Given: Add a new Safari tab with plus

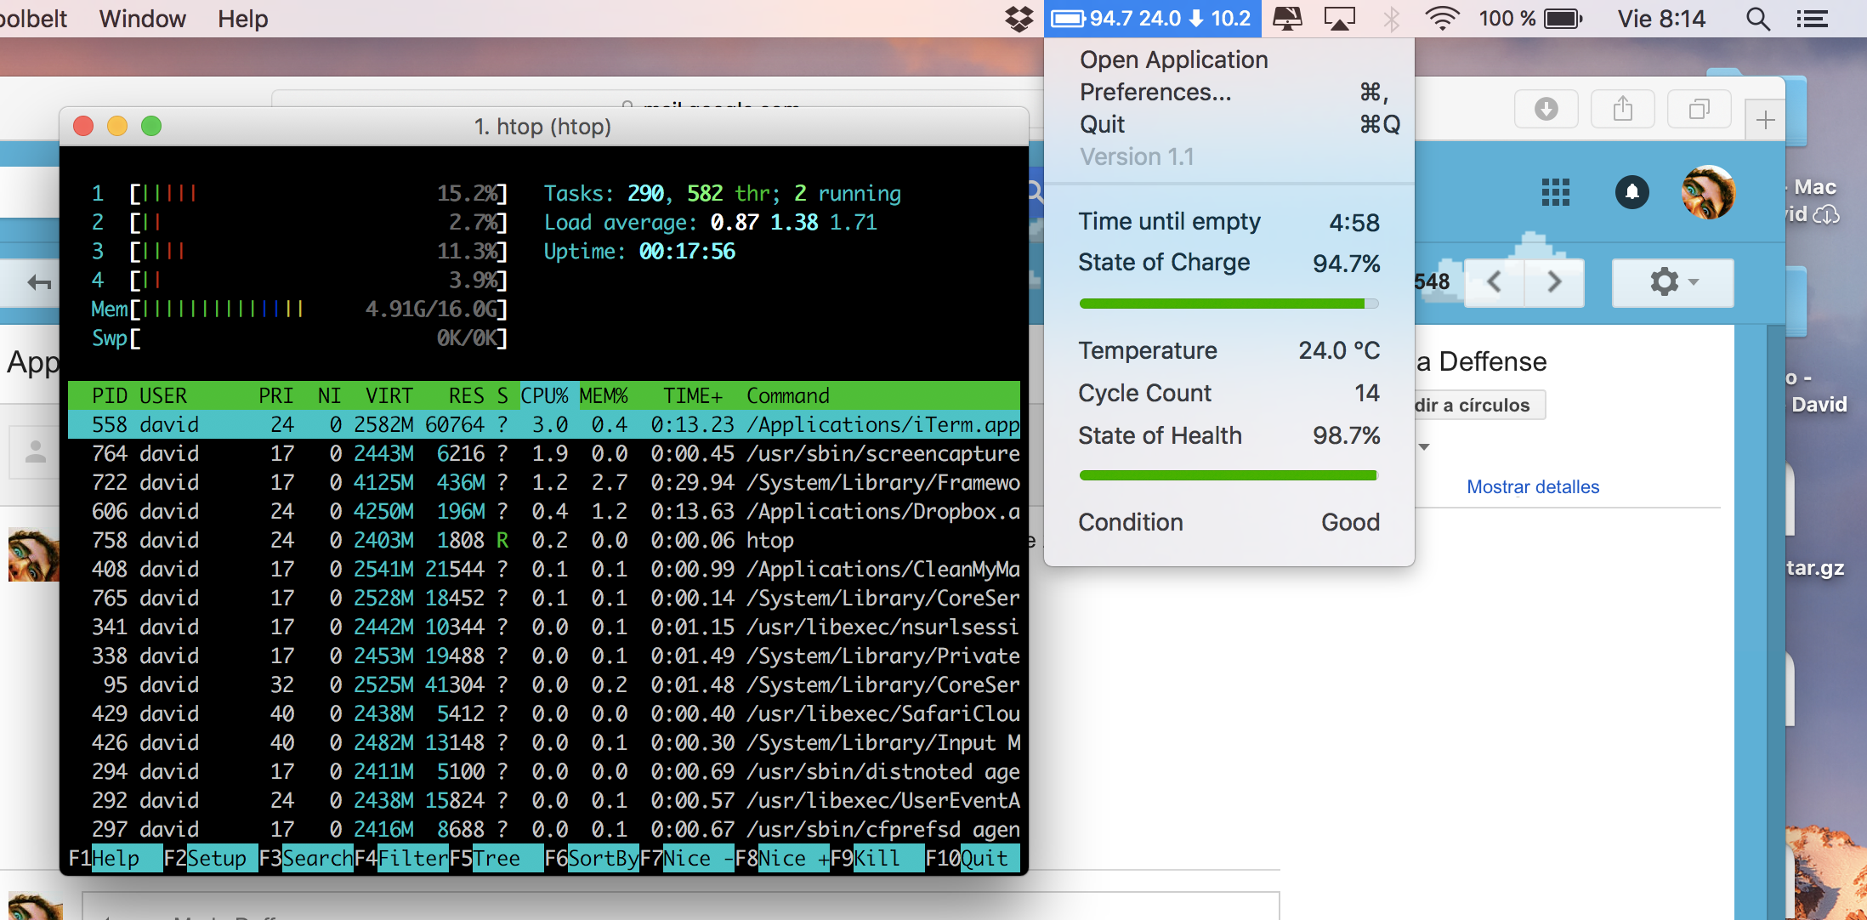Looking at the screenshot, I should [1766, 120].
